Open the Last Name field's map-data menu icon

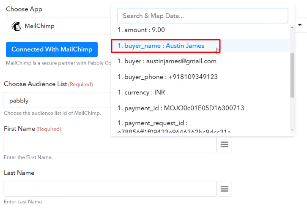(224, 189)
